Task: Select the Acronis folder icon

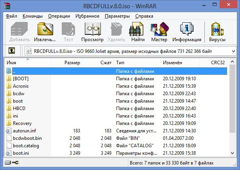Action: tap(9, 86)
